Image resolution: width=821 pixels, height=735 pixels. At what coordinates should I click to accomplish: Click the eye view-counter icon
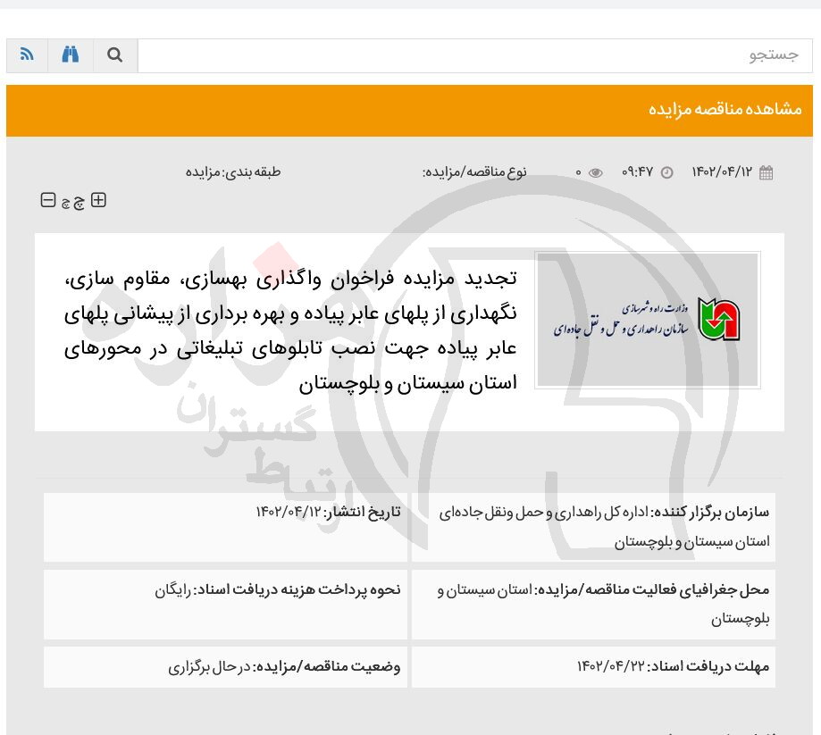coord(596,171)
